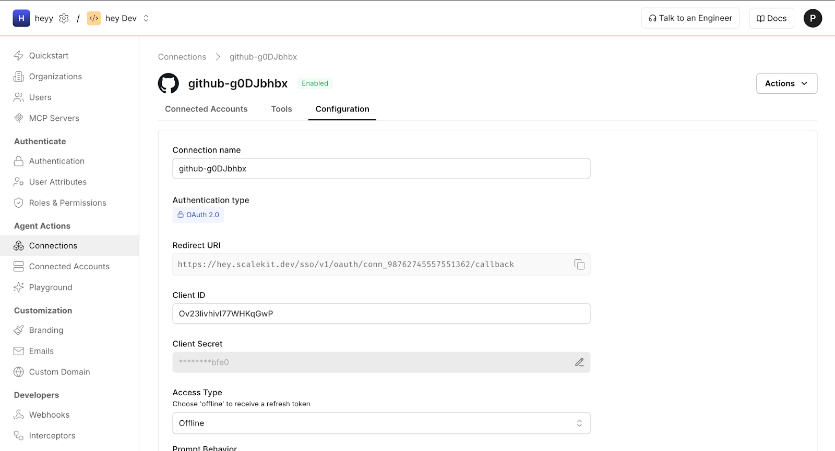Click the Custom Domain globe icon
The image size is (835, 451).
(19, 372)
